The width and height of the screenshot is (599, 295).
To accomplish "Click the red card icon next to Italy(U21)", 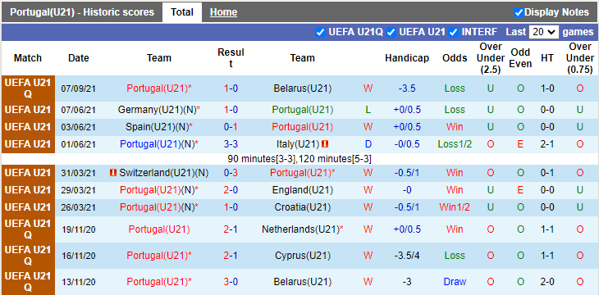I will pyautogui.click(x=325, y=144).
